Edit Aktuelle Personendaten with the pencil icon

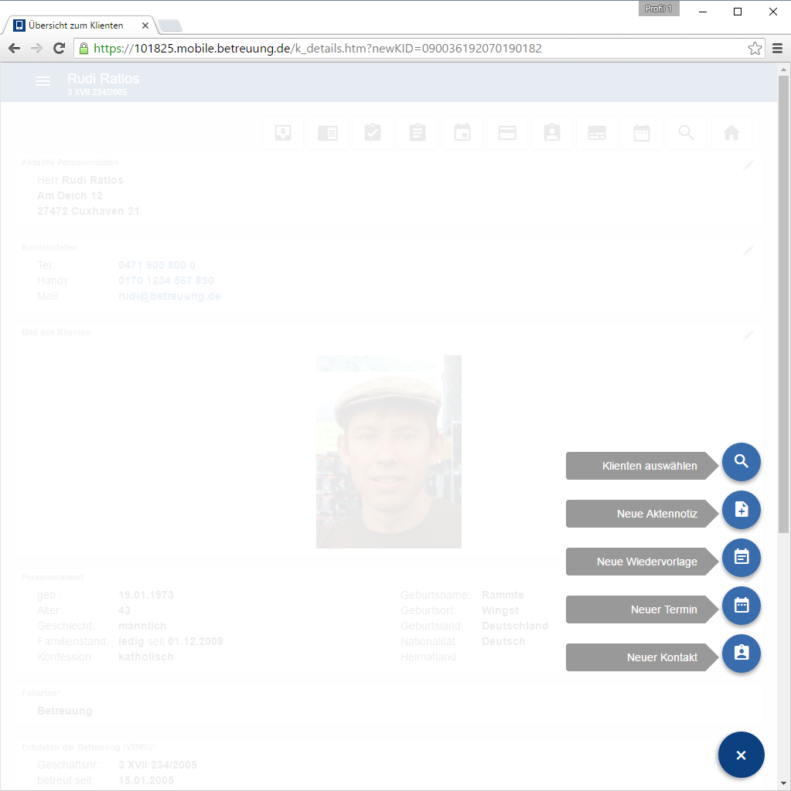(x=748, y=165)
